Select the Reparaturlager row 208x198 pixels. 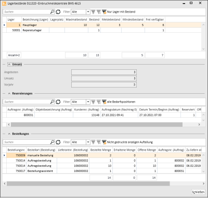[102, 30]
